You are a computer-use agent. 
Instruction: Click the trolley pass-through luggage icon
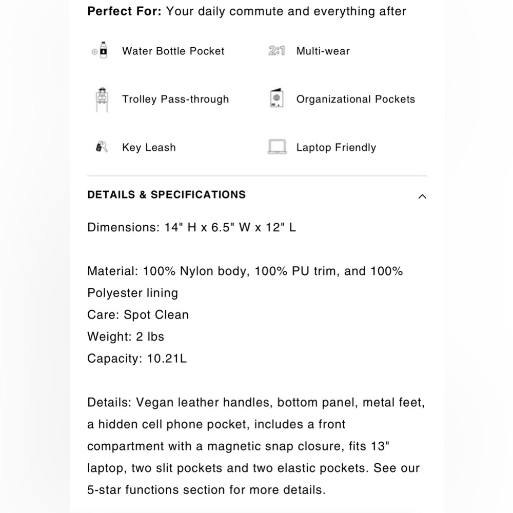(x=102, y=100)
